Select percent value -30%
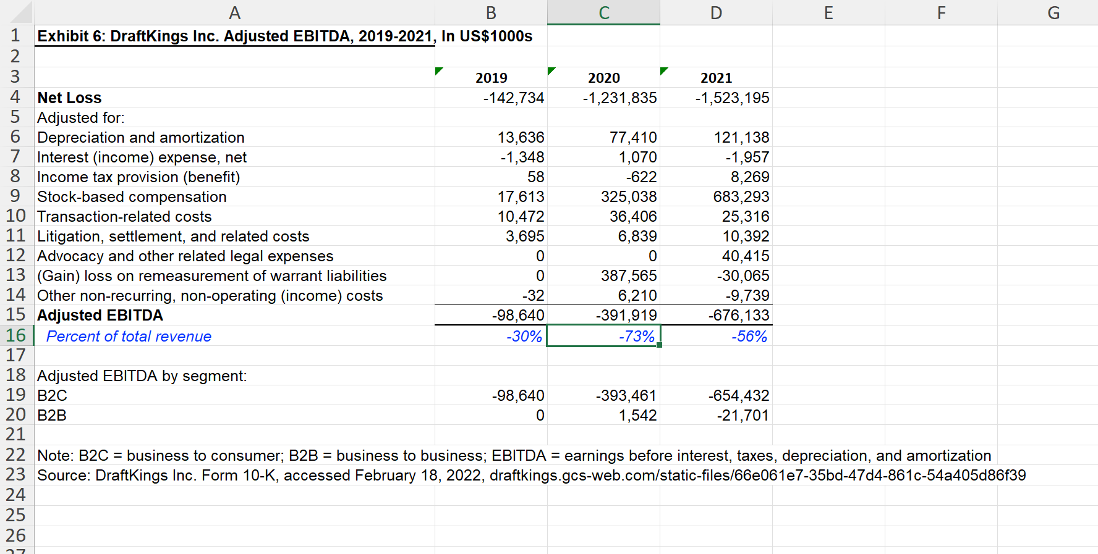The height and width of the screenshot is (554, 1098). [x=491, y=336]
